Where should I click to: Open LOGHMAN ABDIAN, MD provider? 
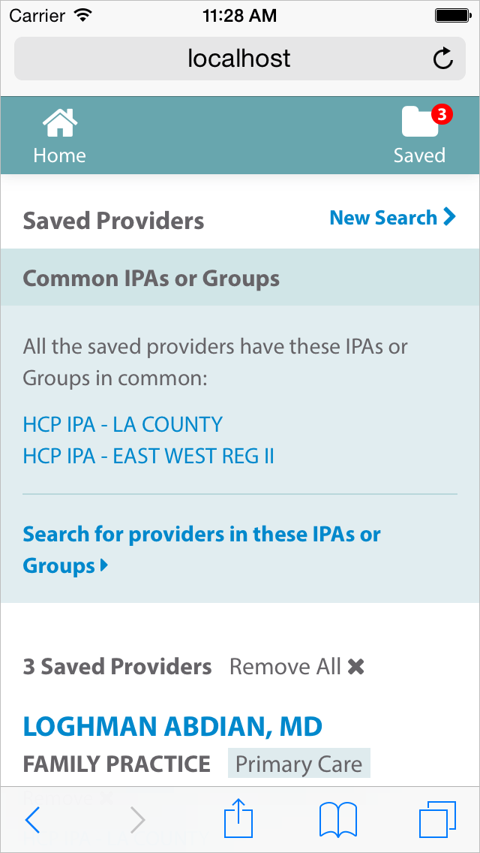click(172, 726)
